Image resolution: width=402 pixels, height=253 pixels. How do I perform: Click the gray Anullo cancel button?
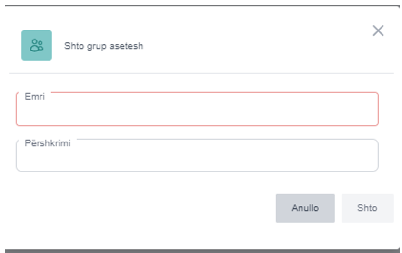coord(305,208)
